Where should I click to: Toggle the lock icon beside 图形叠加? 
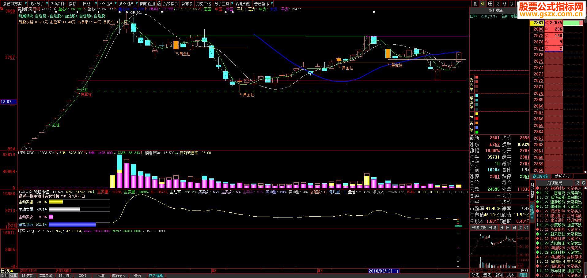click(x=159, y=4)
